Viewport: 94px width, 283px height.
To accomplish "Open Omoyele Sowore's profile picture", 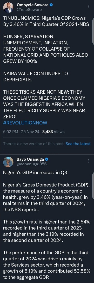I will coord(8,7).
